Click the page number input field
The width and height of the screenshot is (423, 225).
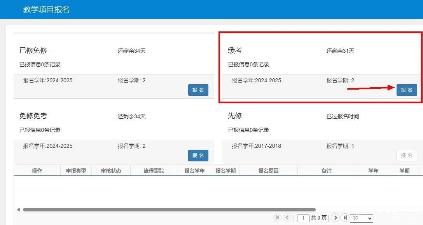[303, 218]
